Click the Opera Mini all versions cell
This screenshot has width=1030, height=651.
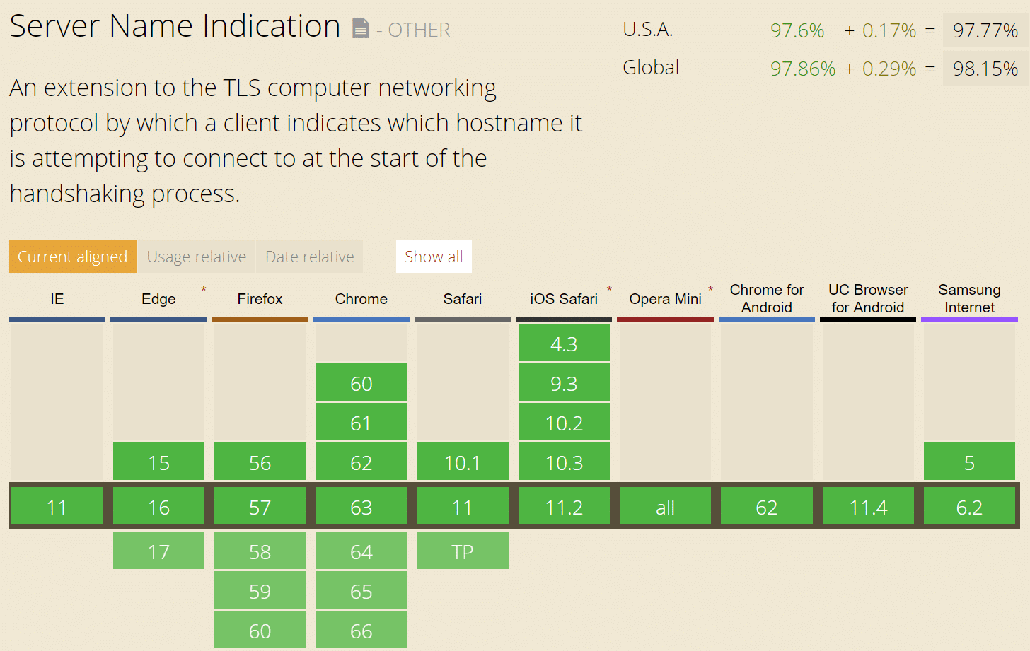(665, 507)
